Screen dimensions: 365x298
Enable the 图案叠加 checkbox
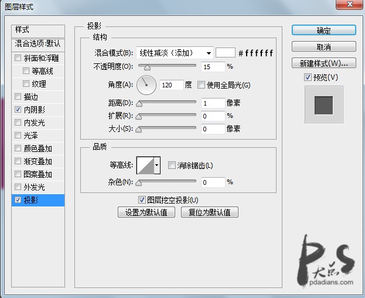(18, 174)
